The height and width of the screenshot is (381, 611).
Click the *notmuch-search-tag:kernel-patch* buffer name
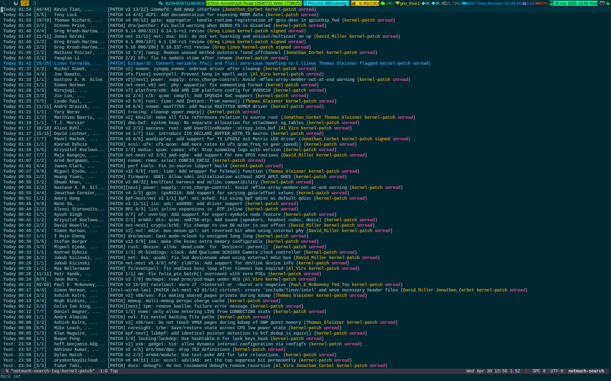click(53, 371)
